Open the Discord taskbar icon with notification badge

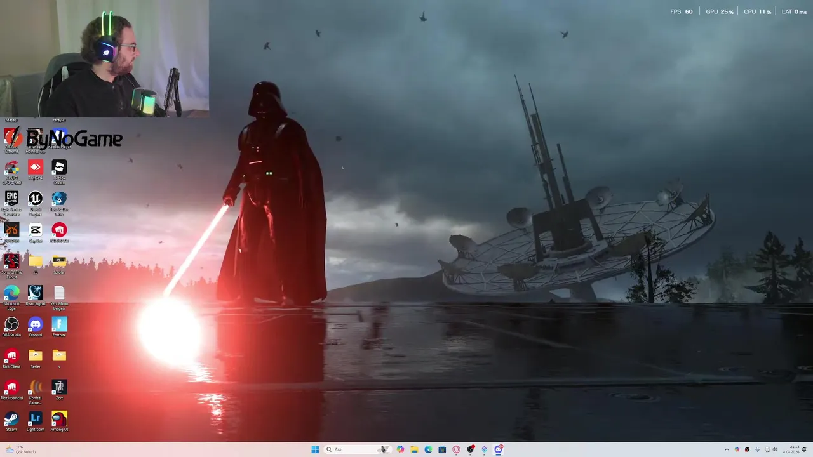click(x=499, y=449)
